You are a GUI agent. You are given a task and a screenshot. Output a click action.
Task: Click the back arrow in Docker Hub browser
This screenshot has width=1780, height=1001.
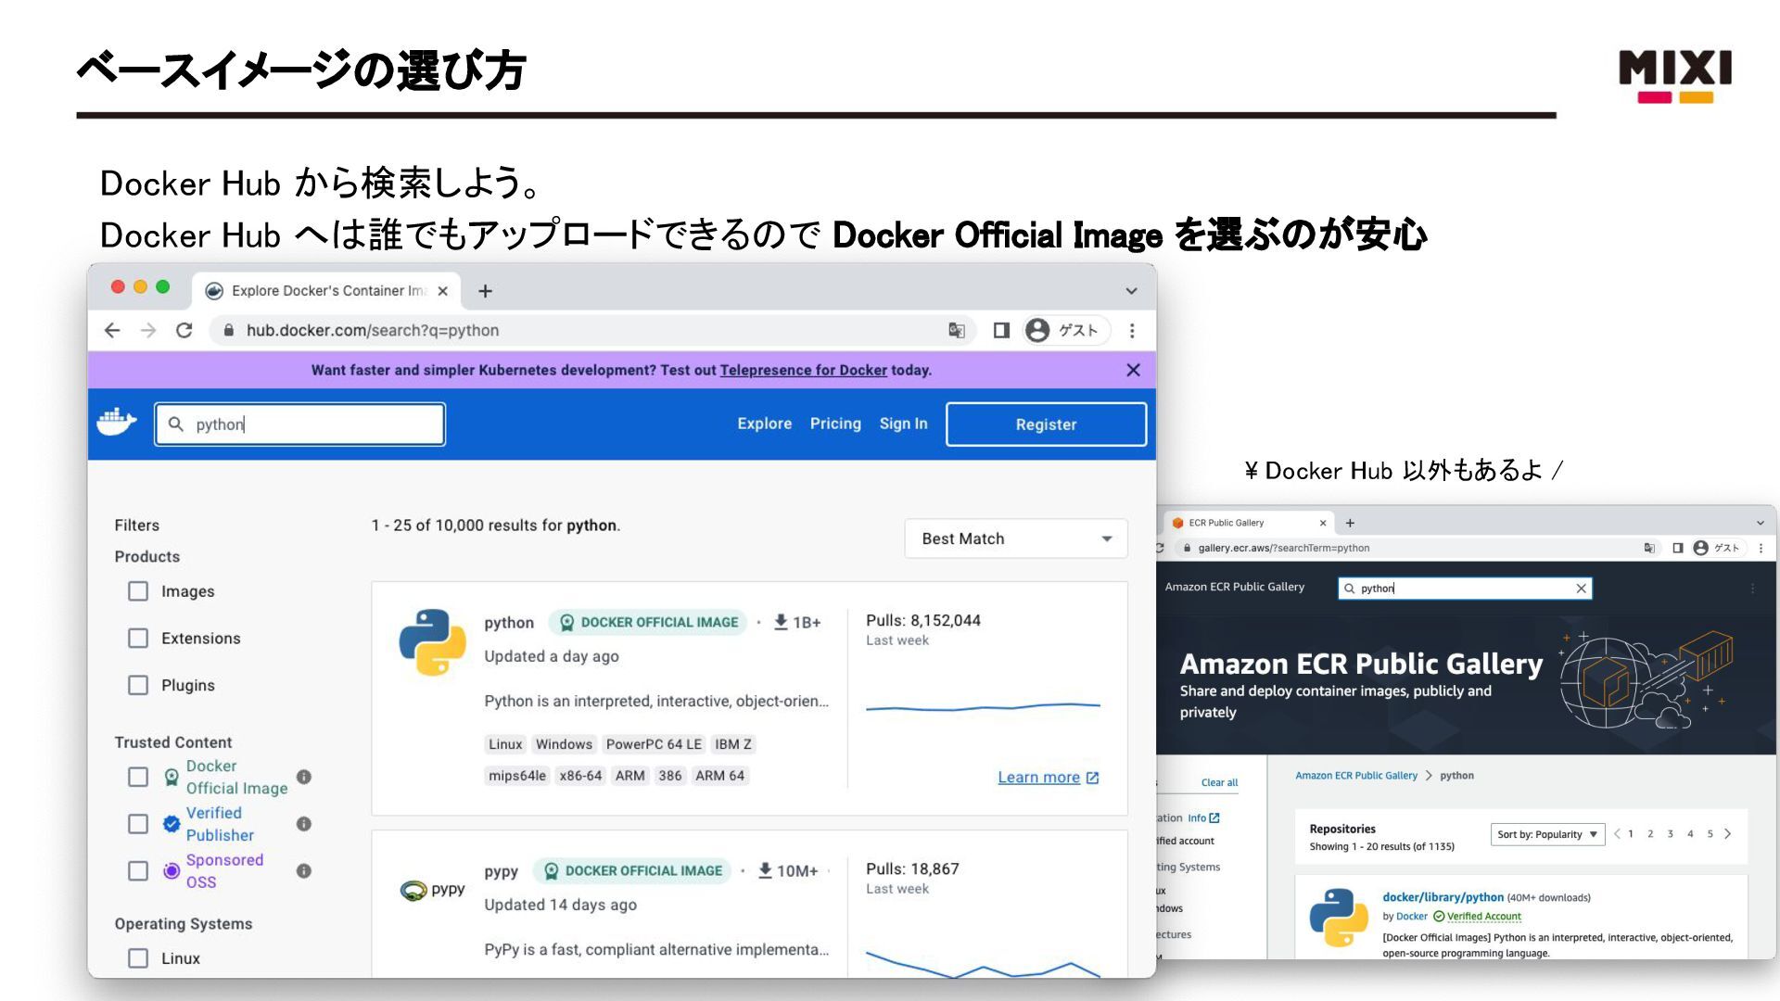click(x=112, y=330)
